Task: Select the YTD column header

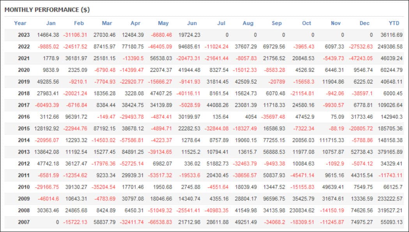Action: pos(394,23)
